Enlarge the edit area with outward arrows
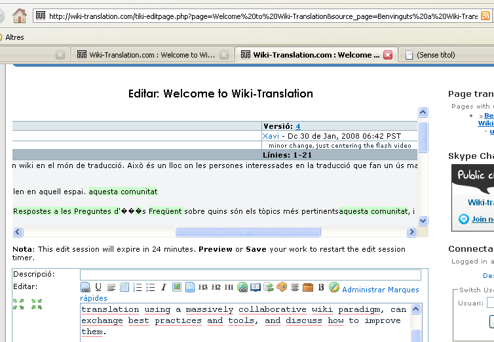The height and width of the screenshot is (342, 494). pyautogui.click(x=18, y=304)
